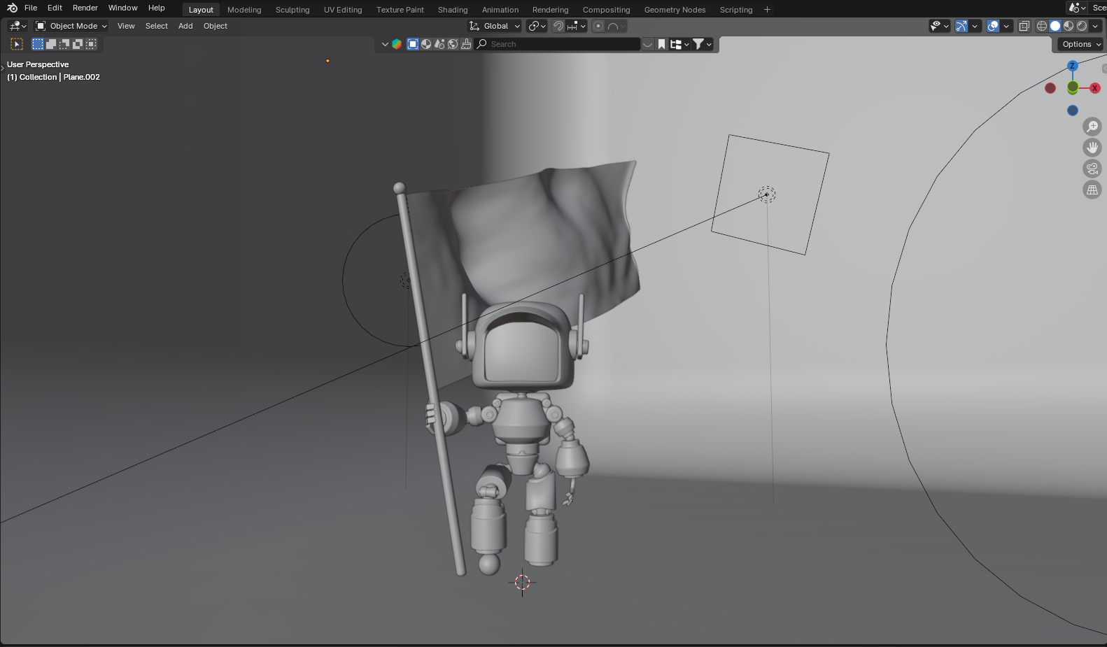Screen dimensions: 1107x647
Task: Open Global transform orientation dropdown
Action: tap(495, 26)
